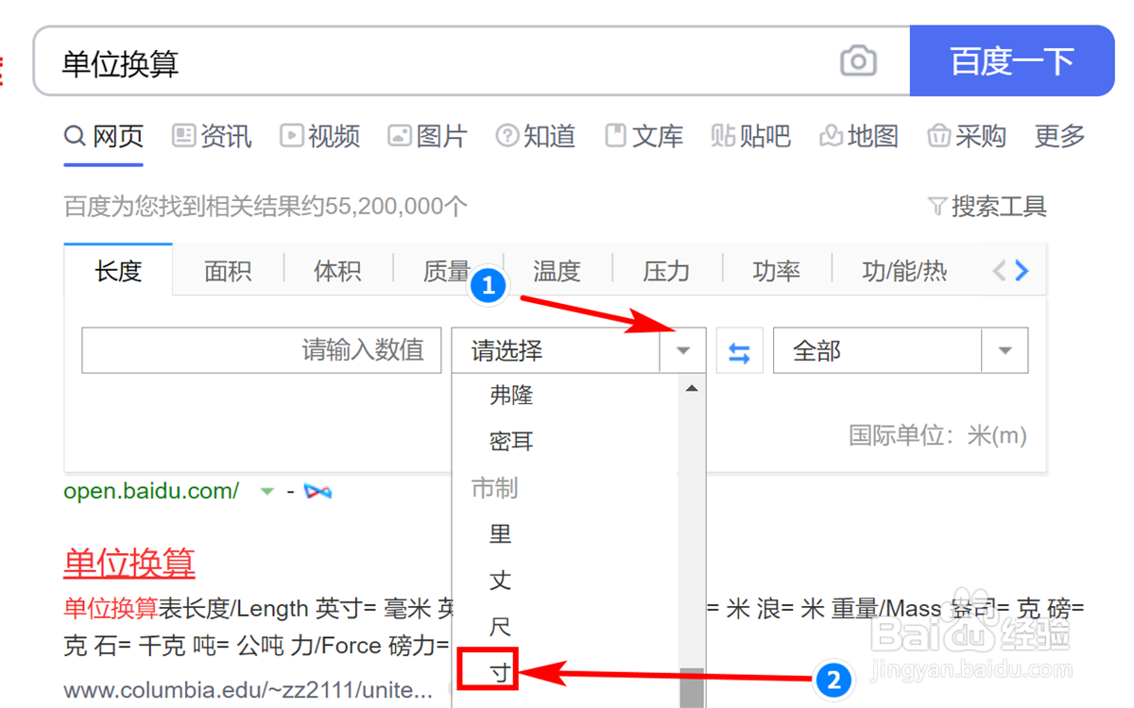Switch to the 温度 converter tab
This screenshot has width=1134, height=708.
(557, 272)
